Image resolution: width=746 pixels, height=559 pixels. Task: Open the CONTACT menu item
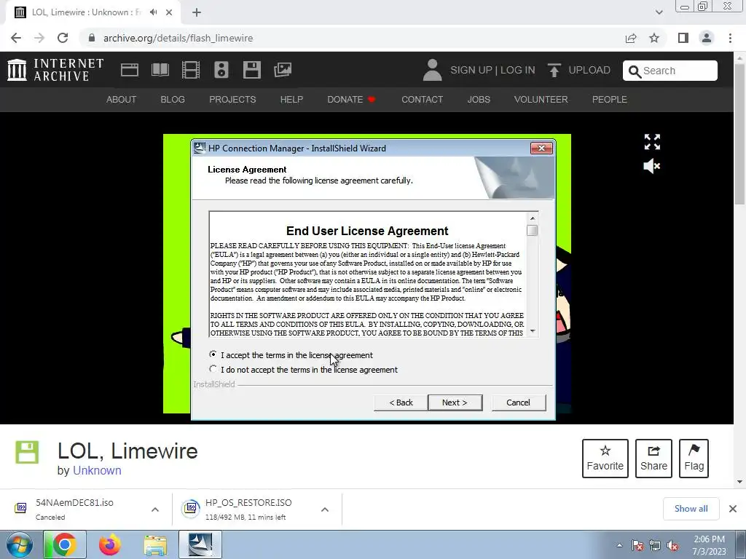tap(422, 99)
